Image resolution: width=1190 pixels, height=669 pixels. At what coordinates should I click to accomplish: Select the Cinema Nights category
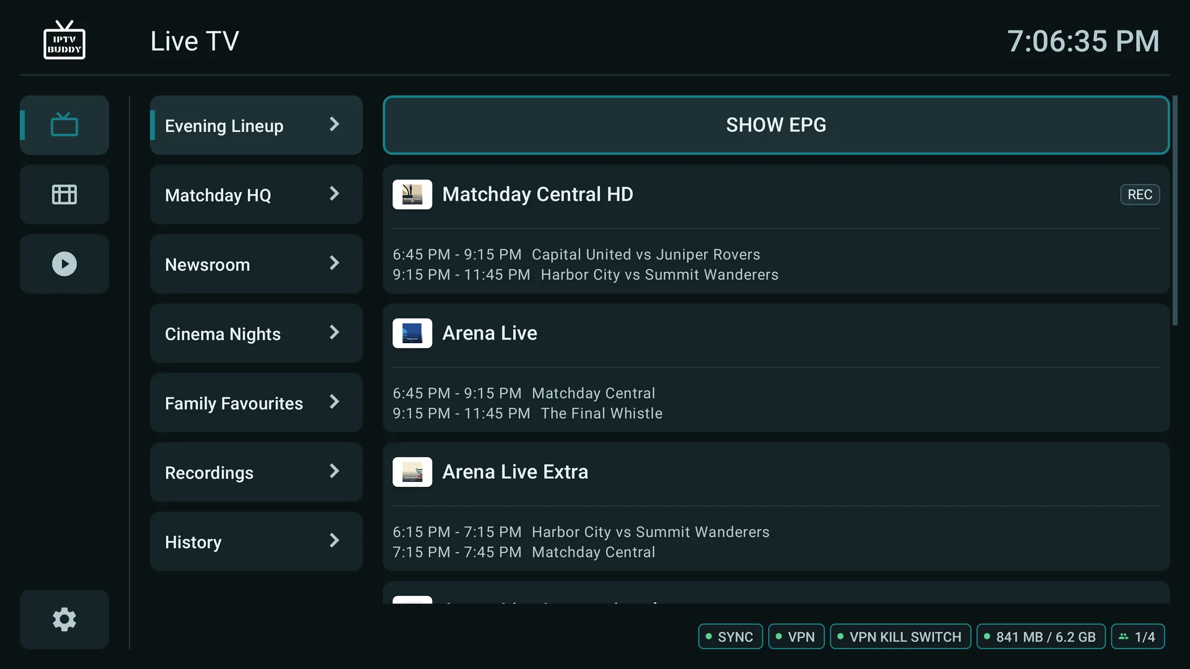pos(256,333)
